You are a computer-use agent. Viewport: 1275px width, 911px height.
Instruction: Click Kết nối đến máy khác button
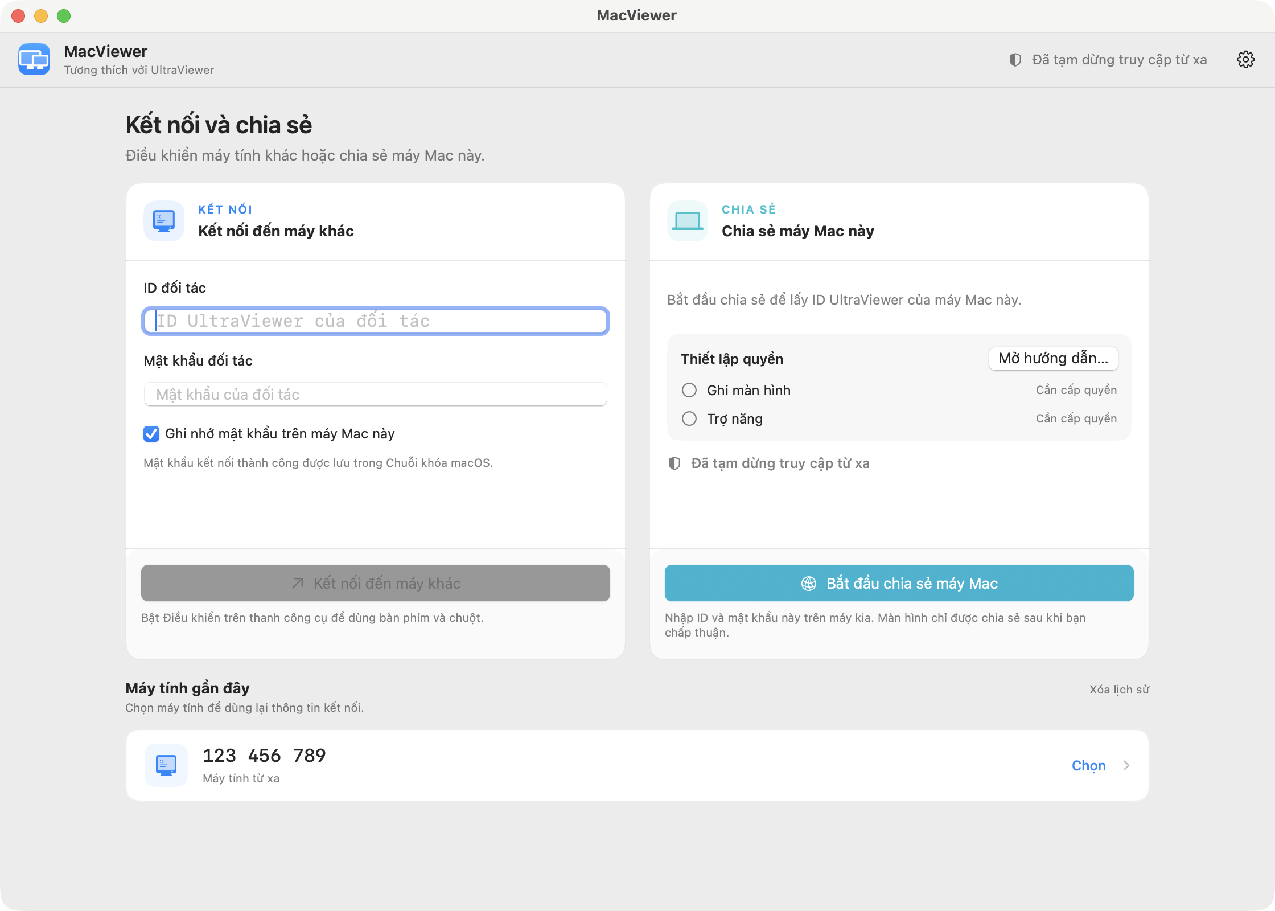(x=376, y=583)
